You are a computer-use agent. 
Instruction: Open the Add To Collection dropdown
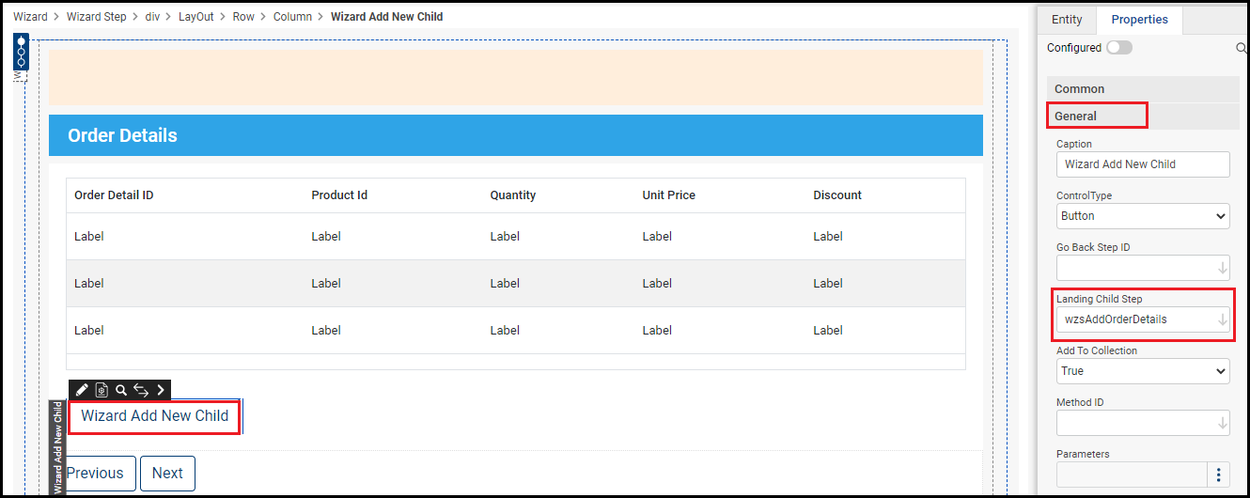pyautogui.click(x=1143, y=371)
